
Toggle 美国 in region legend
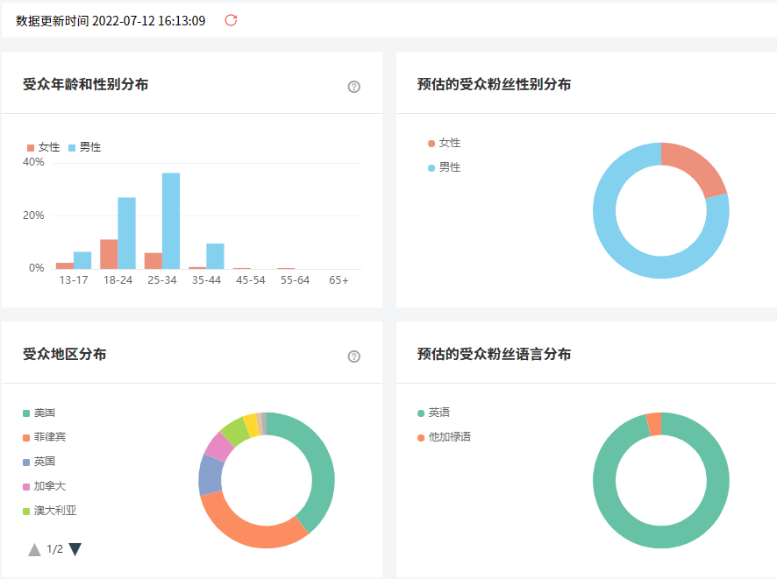39,413
